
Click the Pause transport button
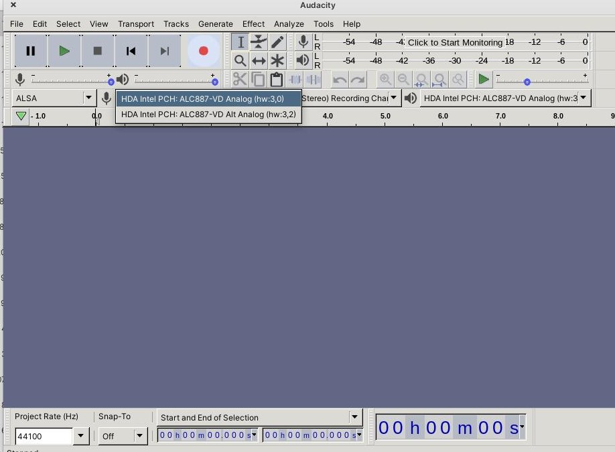[31, 51]
